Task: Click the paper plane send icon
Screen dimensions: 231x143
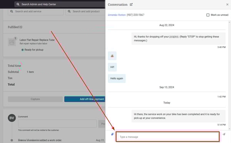Action: tap(224, 134)
